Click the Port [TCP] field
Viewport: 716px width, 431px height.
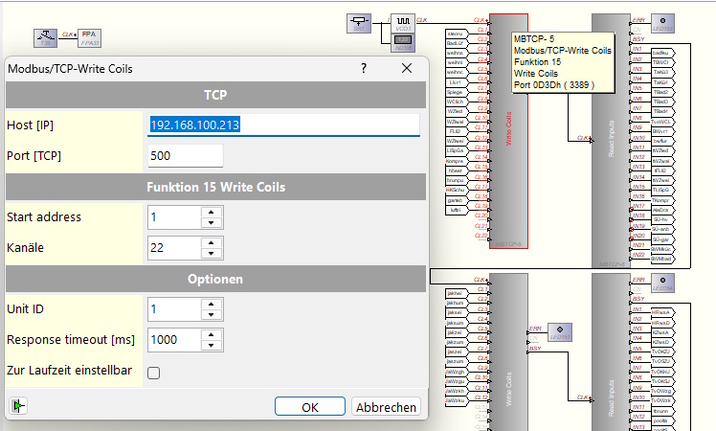click(186, 156)
